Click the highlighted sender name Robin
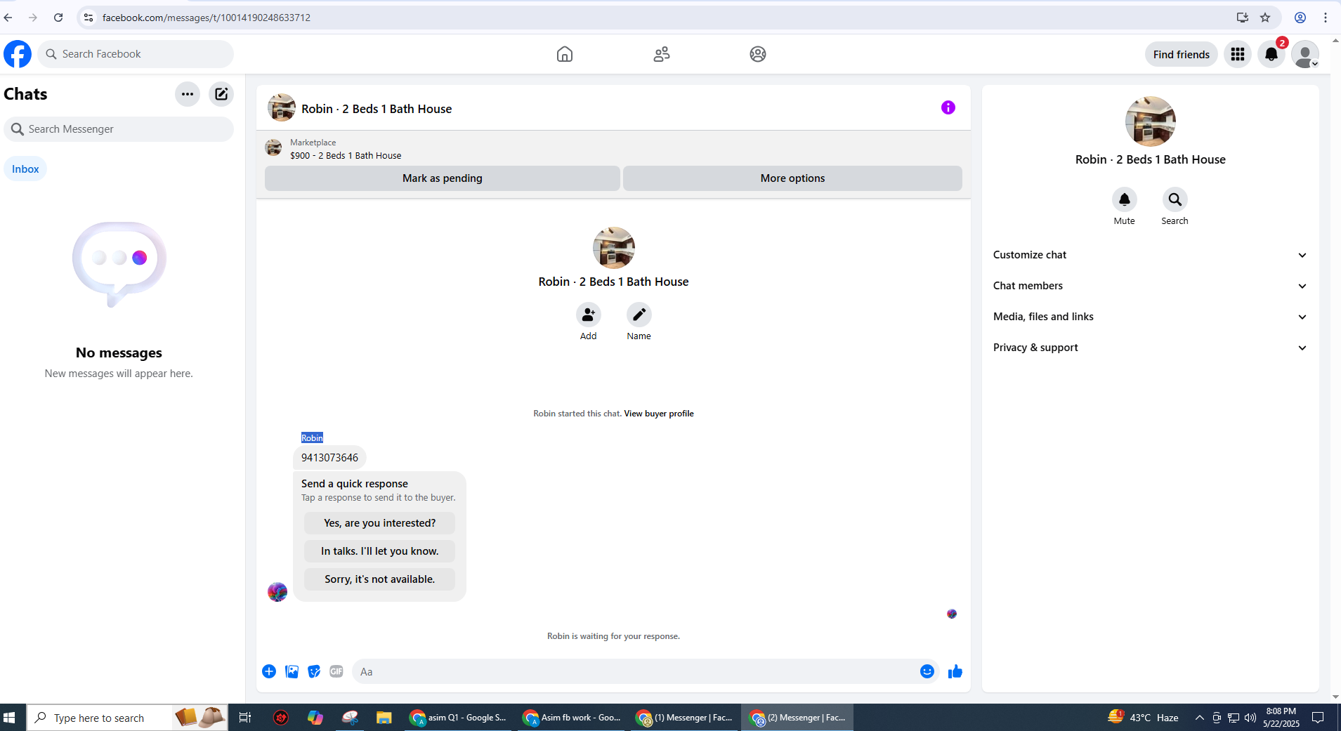Viewport: 1341px width, 731px height. (313, 438)
